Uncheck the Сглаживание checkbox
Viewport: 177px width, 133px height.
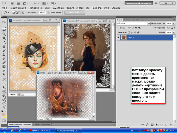coord(49,12)
